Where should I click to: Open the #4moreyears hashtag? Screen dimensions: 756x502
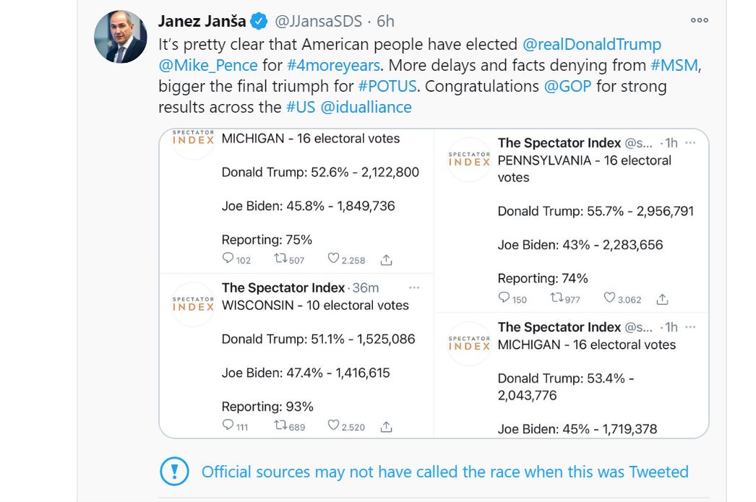click(x=333, y=65)
